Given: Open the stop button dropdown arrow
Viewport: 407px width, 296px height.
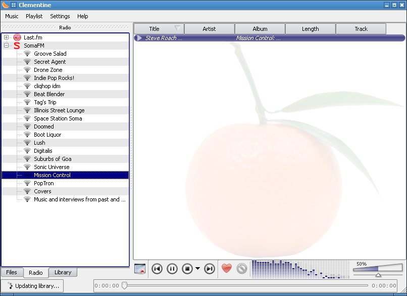Looking at the screenshot, I should (x=198, y=269).
